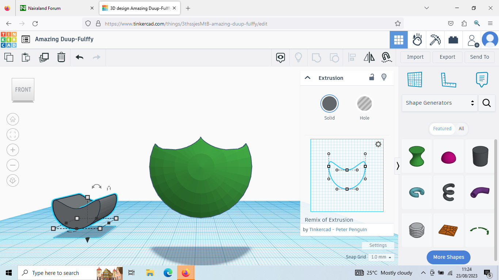Lock the Extrusion shape
499x280 pixels.
click(x=372, y=77)
